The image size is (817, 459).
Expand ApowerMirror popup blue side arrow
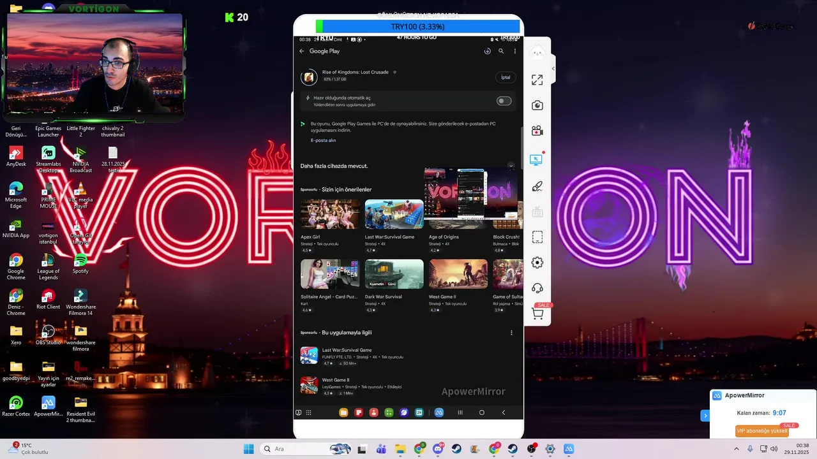point(705,416)
